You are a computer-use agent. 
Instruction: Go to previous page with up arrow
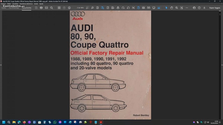tap(64, 8)
